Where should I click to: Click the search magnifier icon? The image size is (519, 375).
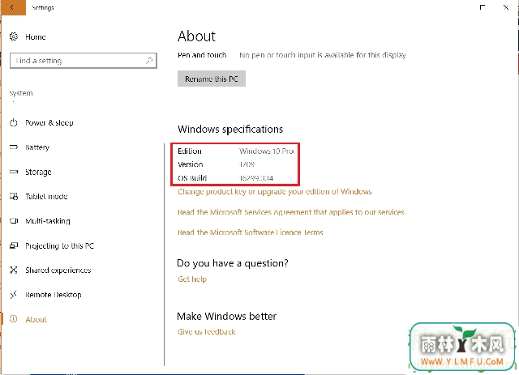point(149,61)
